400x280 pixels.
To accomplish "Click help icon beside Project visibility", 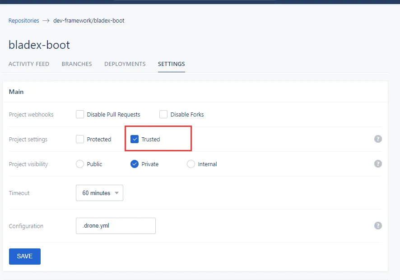I will coord(378,164).
